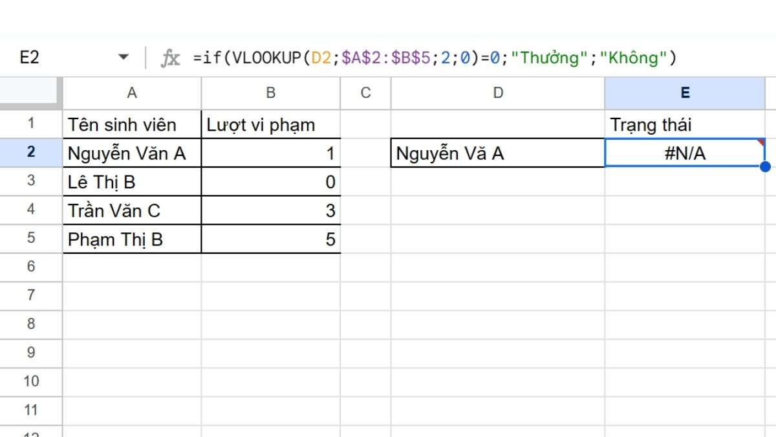Select column D header
The height and width of the screenshot is (437, 776).
[x=498, y=93]
